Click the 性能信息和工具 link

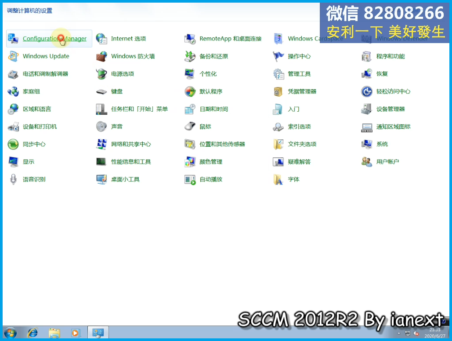131,162
